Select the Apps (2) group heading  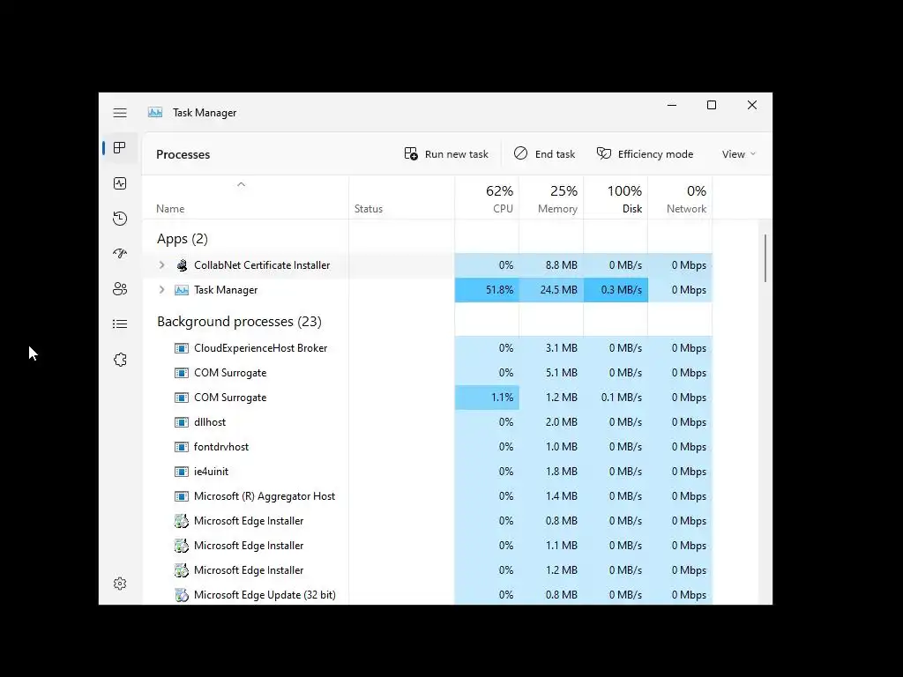pyautogui.click(x=183, y=239)
